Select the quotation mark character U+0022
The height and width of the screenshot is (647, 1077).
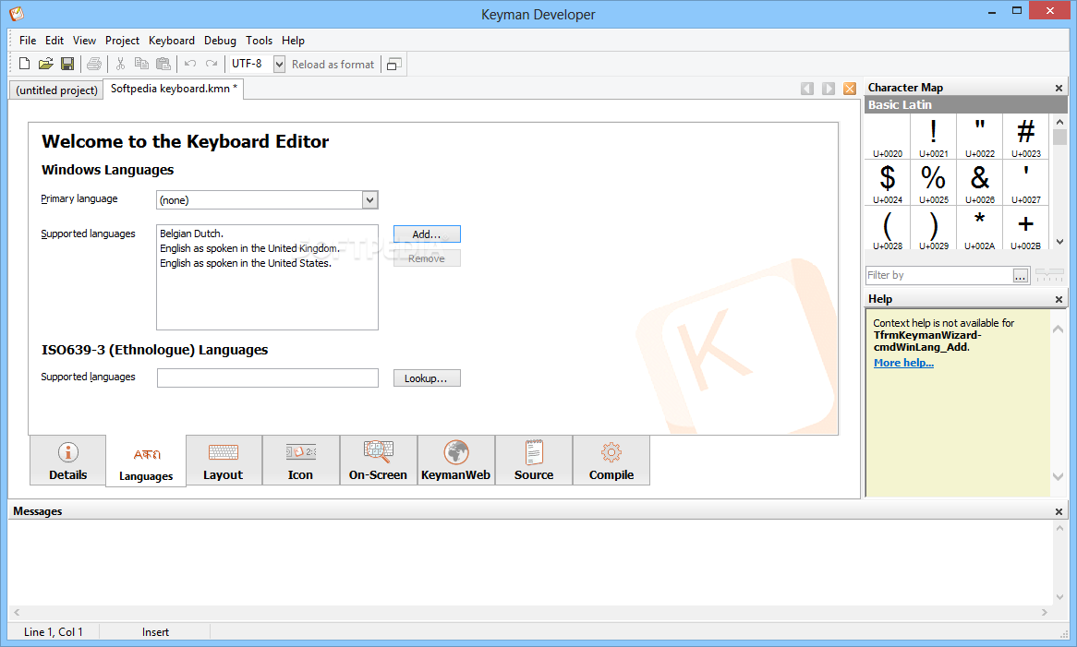[x=979, y=137]
